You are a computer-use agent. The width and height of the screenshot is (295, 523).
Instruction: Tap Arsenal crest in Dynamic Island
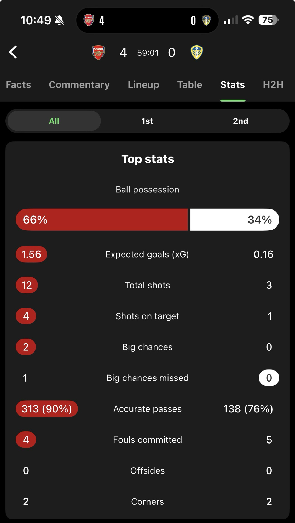point(89,20)
